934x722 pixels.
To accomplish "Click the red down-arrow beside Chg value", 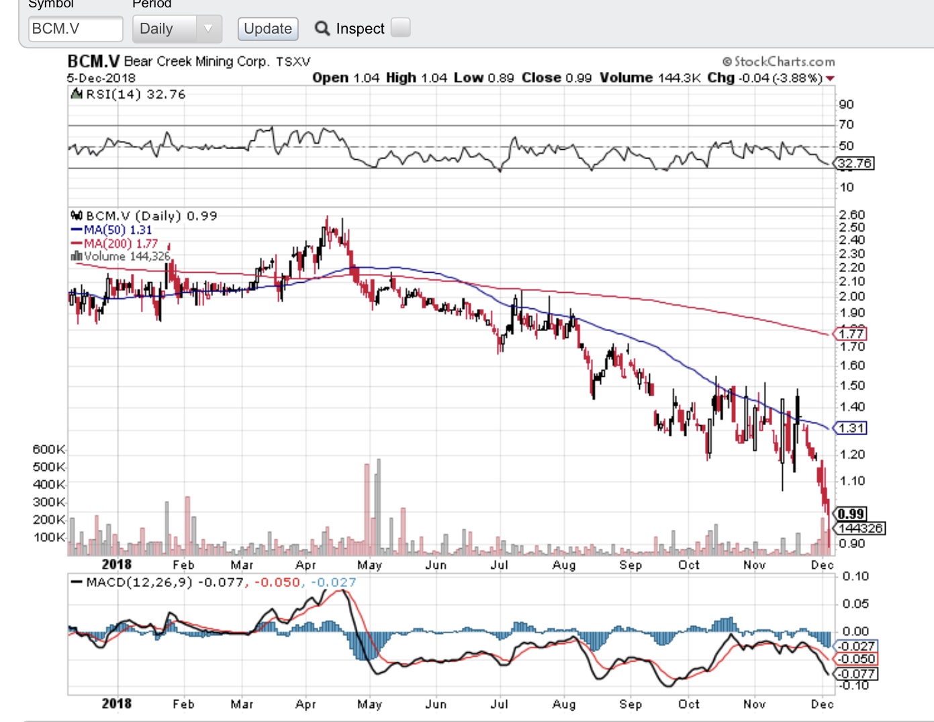I will click(831, 79).
